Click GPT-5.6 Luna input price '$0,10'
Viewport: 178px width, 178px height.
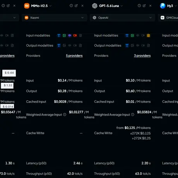click(x=130, y=80)
